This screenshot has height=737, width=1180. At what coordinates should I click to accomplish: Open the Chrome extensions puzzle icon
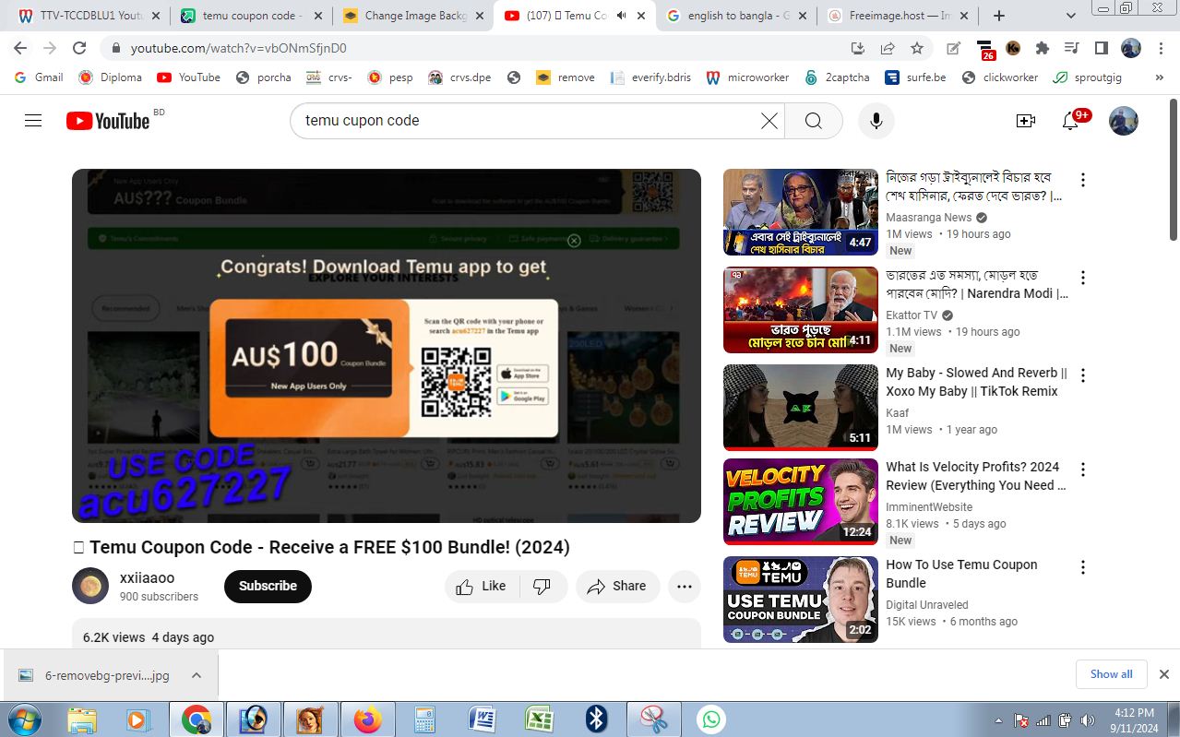tap(1042, 48)
